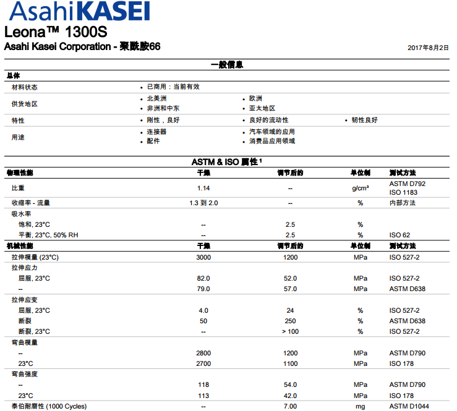Click the '汽车领域的应用' entry
The width and height of the screenshot is (457, 411).
272,132
